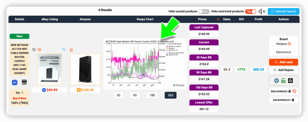Click the red restricted icon beside the ASIN
308x122 pixels.
pos(294,91)
